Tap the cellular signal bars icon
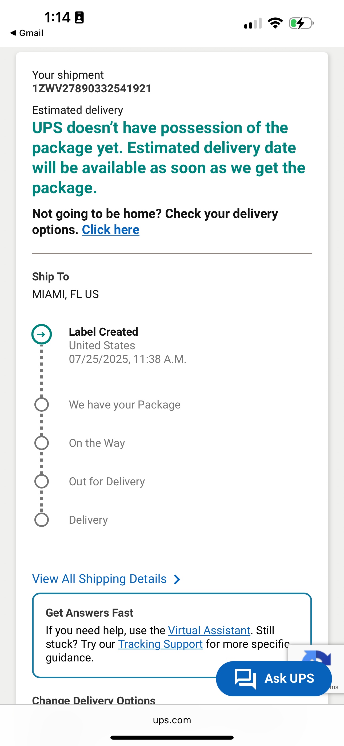 (x=253, y=23)
